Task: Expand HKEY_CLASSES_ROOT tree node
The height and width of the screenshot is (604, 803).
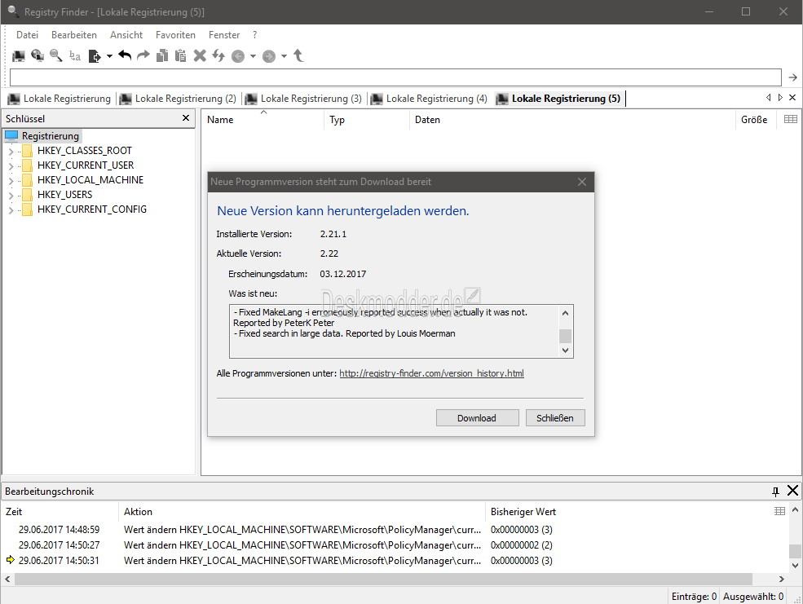Action: (11, 152)
